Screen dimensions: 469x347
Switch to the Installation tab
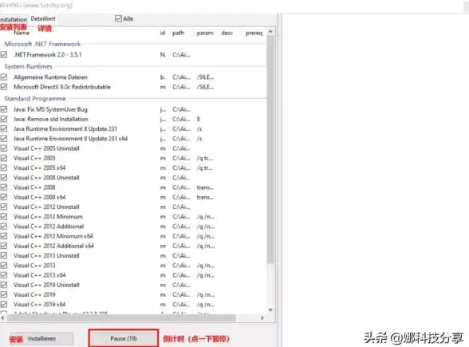(x=13, y=19)
